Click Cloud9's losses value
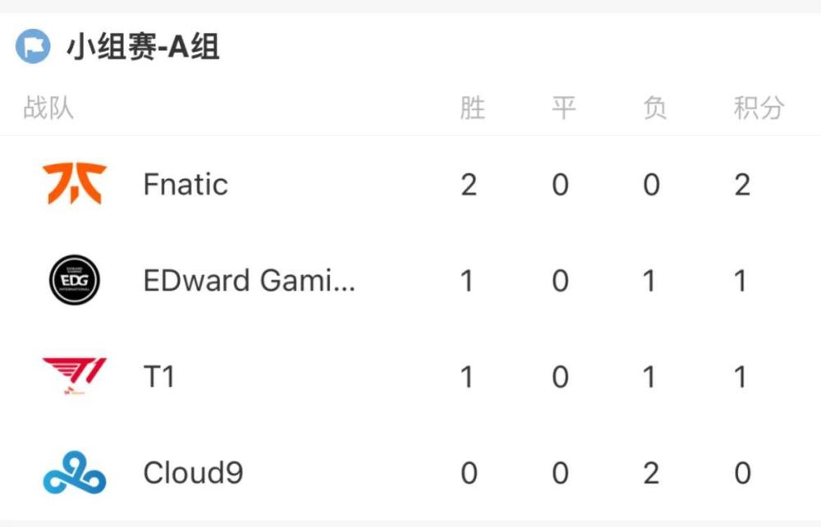821x527 pixels. [x=651, y=474]
